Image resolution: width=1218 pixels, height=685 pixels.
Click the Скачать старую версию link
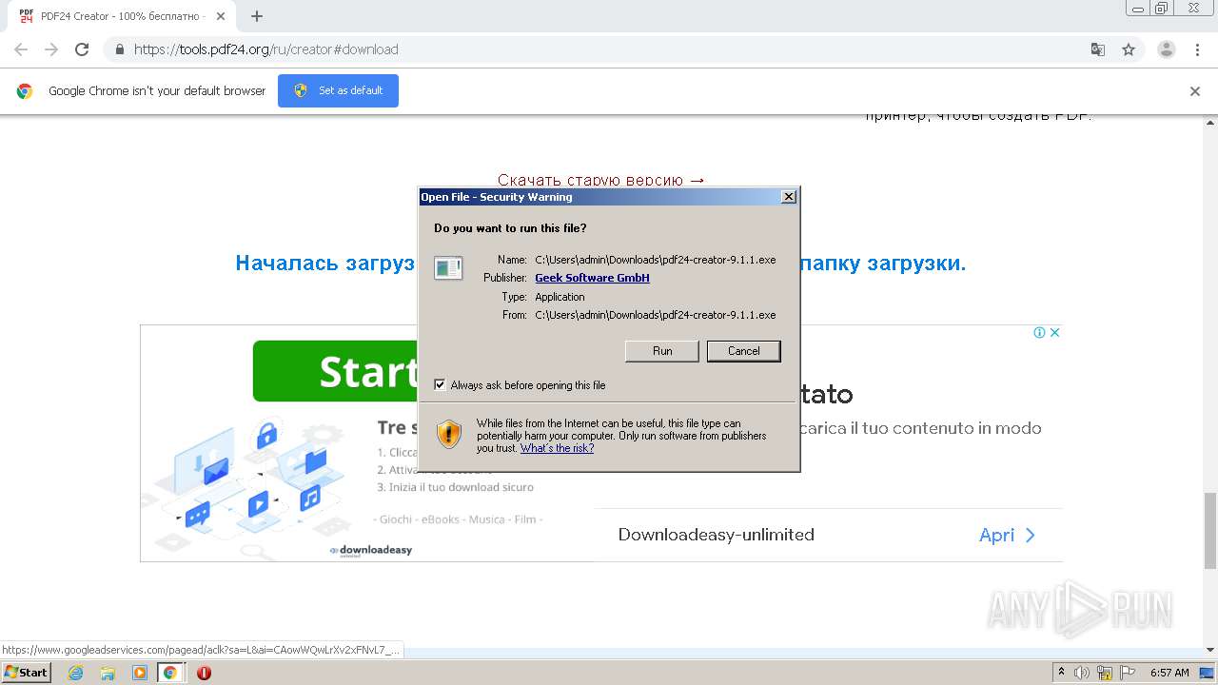[x=601, y=180]
